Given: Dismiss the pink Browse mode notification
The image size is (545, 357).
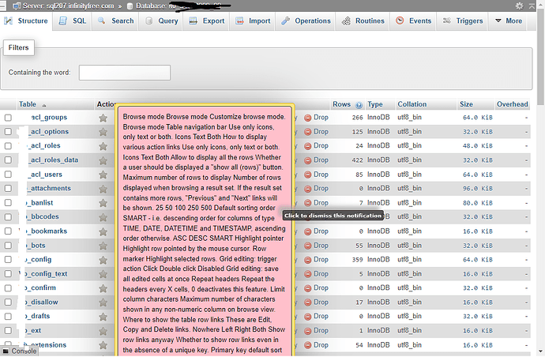Looking at the screenshot, I should (205, 229).
